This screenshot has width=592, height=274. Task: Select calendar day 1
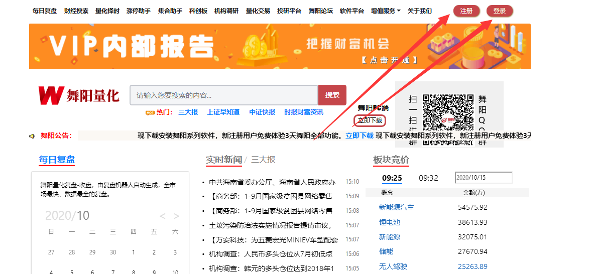pyautogui.click(x=133, y=252)
